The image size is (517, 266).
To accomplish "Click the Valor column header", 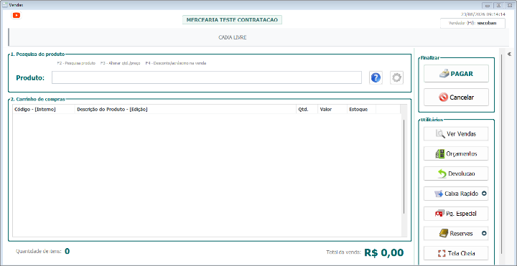I will (x=332, y=109).
